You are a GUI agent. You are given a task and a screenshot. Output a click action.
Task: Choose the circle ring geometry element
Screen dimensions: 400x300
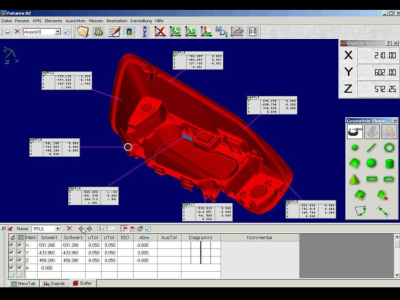389,147
